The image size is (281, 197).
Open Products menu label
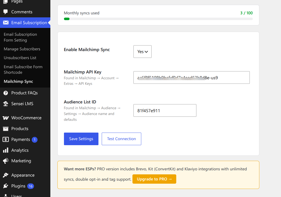(x=20, y=129)
